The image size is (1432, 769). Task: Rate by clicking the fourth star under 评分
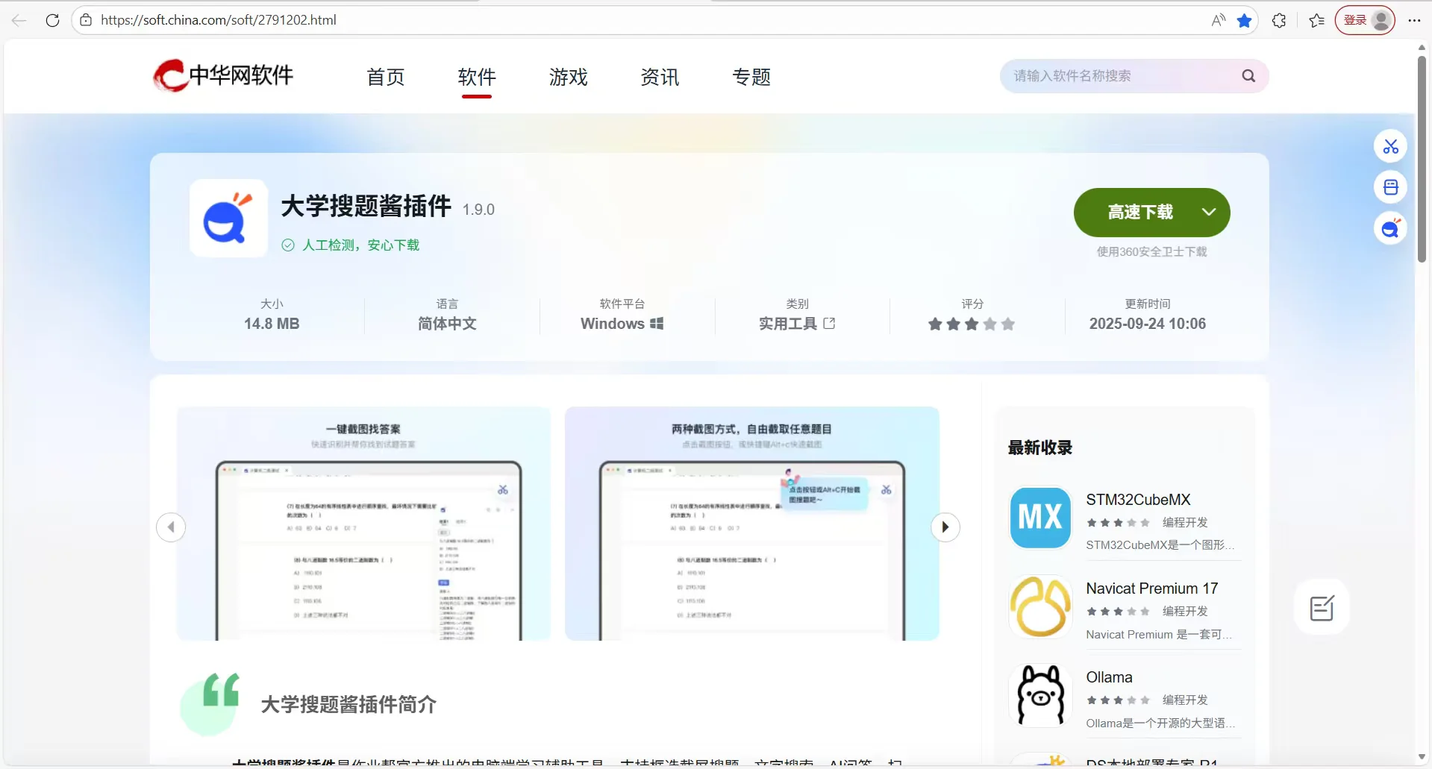coord(989,324)
